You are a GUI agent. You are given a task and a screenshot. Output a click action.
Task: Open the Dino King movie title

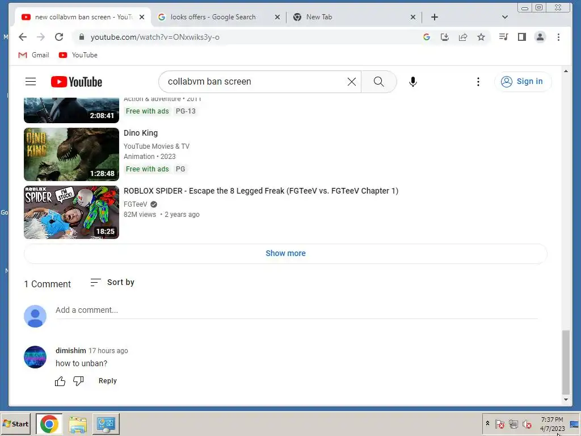click(x=141, y=133)
